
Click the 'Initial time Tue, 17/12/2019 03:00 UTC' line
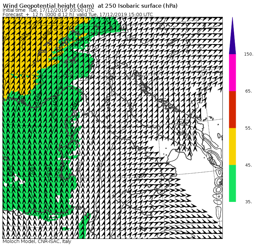click(x=48, y=10)
